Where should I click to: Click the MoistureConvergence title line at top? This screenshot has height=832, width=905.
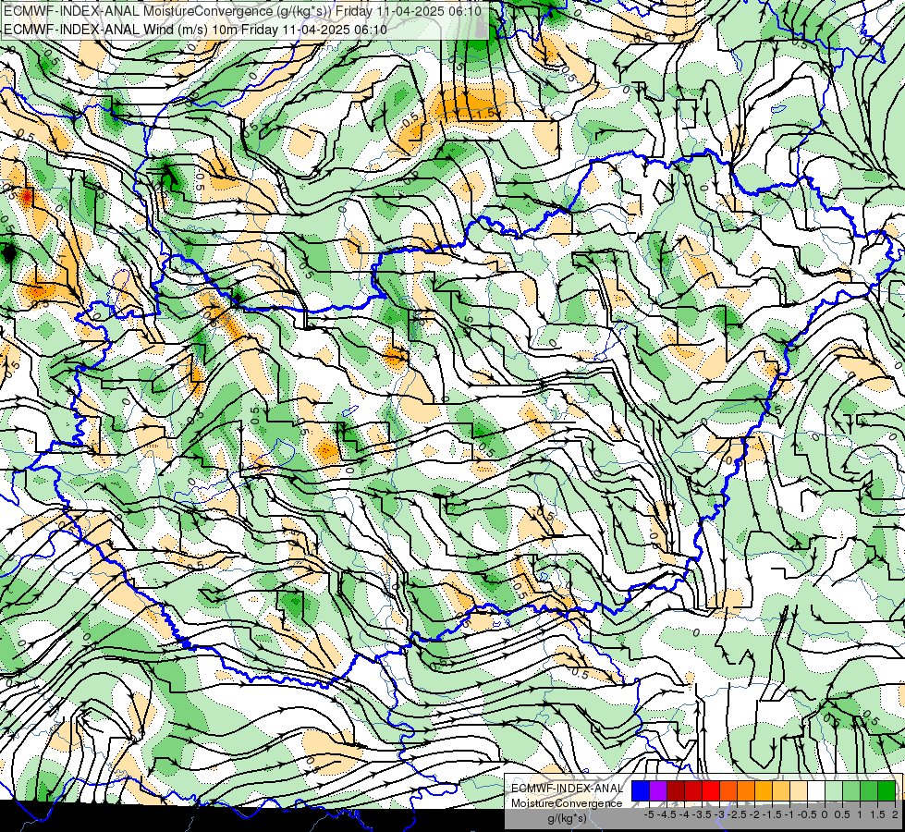coord(242,10)
